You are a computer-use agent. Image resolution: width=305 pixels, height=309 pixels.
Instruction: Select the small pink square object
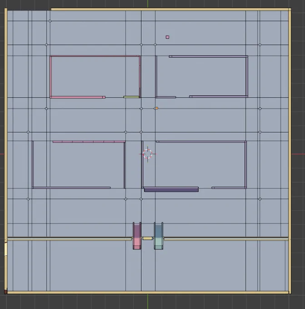pos(167,37)
